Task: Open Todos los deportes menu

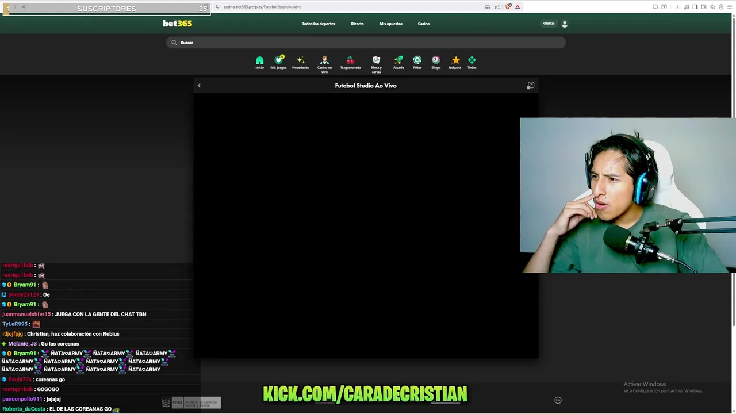Action: point(319,24)
